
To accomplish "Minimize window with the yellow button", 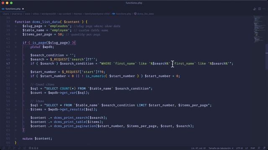I will click(7, 3).
